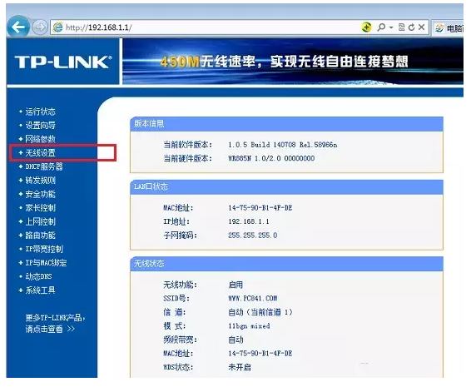
Task: Expand IP与MAC绑定 in the sidebar menu
Action: point(46,263)
